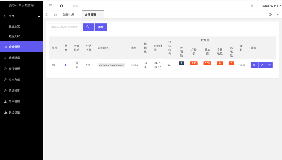This screenshot has width=282, height=160.
Task: Click the fullscreen icon in the top bar
Action: [x=252, y=6]
